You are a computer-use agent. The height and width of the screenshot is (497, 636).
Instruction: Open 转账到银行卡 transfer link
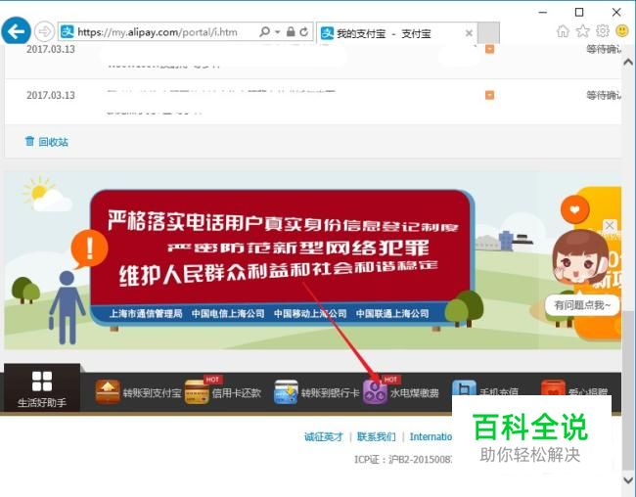(x=330, y=392)
